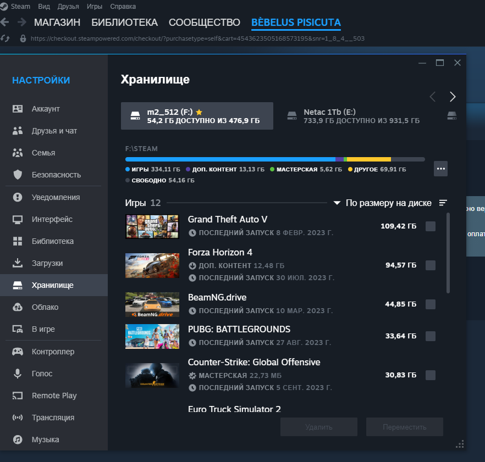This screenshot has height=462, width=485.
Task: Open the Аккаунт settings section
Action: (x=54, y=109)
